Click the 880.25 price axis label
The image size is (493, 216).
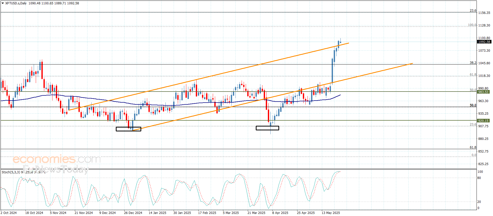click(x=483, y=139)
